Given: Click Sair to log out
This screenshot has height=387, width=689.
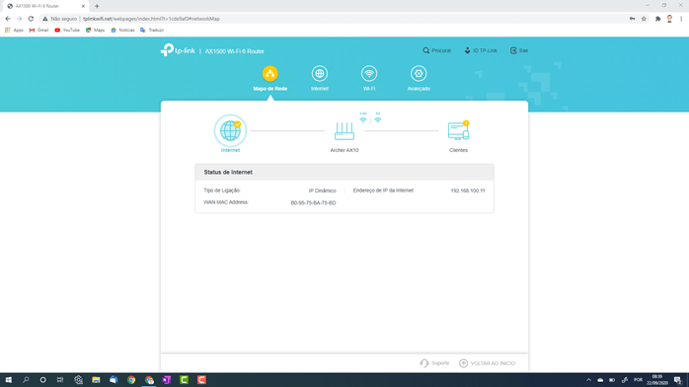Looking at the screenshot, I should click(x=519, y=50).
